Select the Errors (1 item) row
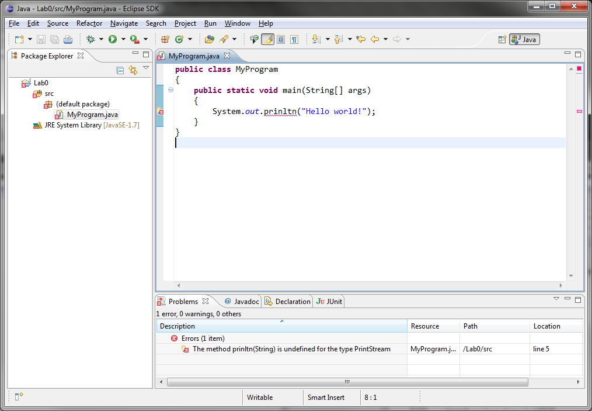 point(203,339)
